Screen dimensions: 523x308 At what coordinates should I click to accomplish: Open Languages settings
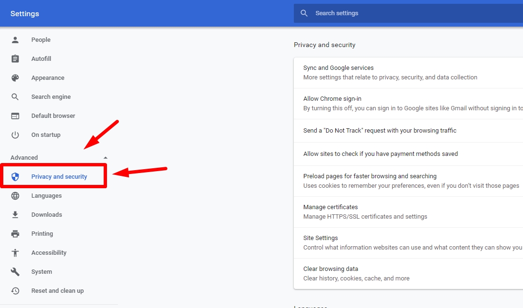pyautogui.click(x=47, y=196)
